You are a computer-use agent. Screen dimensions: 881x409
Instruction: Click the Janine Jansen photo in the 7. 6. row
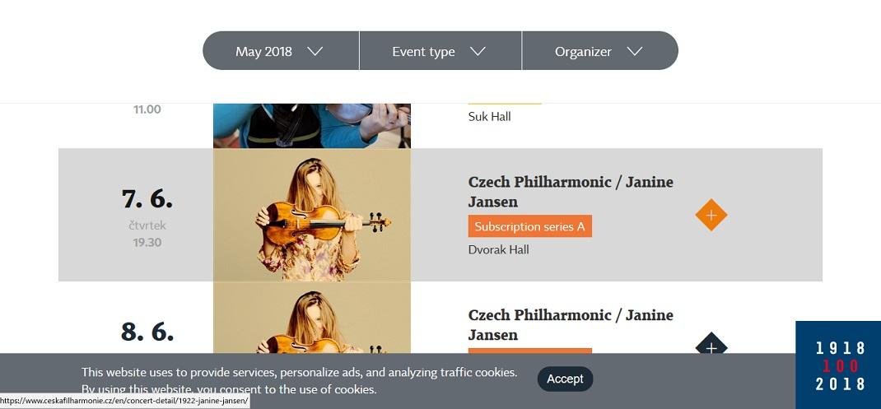click(311, 215)
